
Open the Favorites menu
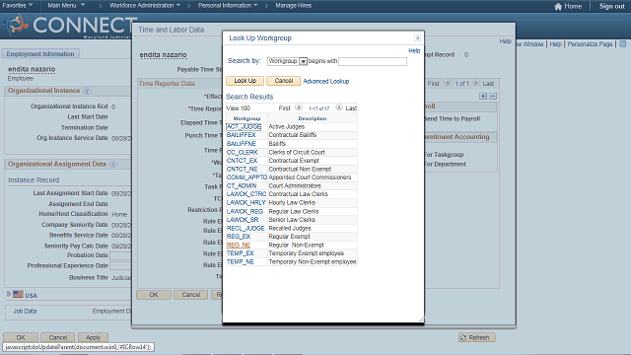18,5
